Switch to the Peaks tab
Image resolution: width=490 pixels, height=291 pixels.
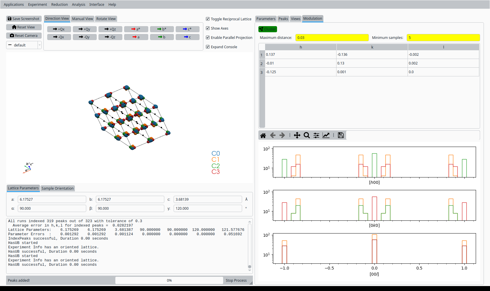tap(283, 19)
